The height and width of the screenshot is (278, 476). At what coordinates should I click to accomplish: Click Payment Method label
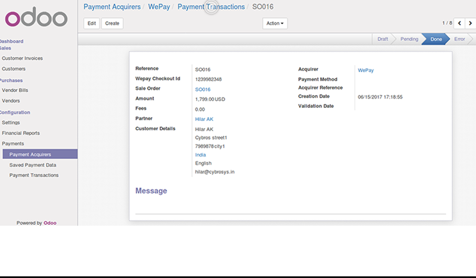click(x=318, y=79)
